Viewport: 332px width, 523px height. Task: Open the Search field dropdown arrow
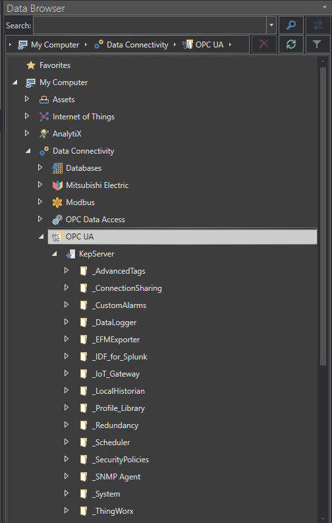pyautogui.click(x=271, y=25)
